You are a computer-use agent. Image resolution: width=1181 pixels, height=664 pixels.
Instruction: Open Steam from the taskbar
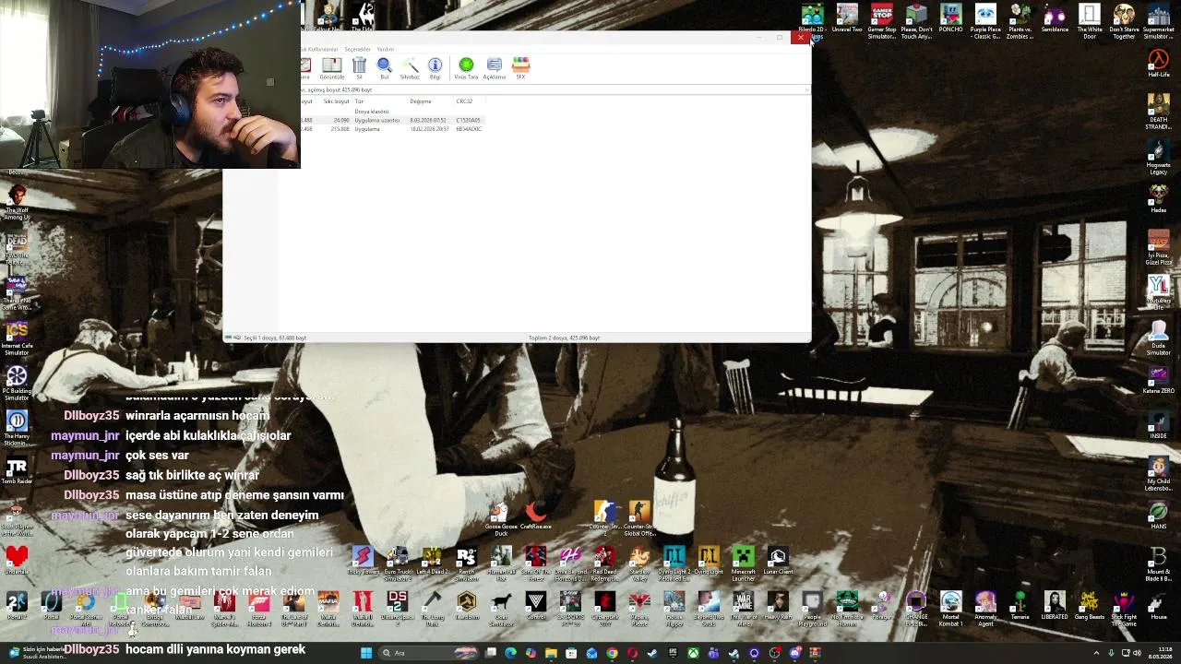(652, 653)
